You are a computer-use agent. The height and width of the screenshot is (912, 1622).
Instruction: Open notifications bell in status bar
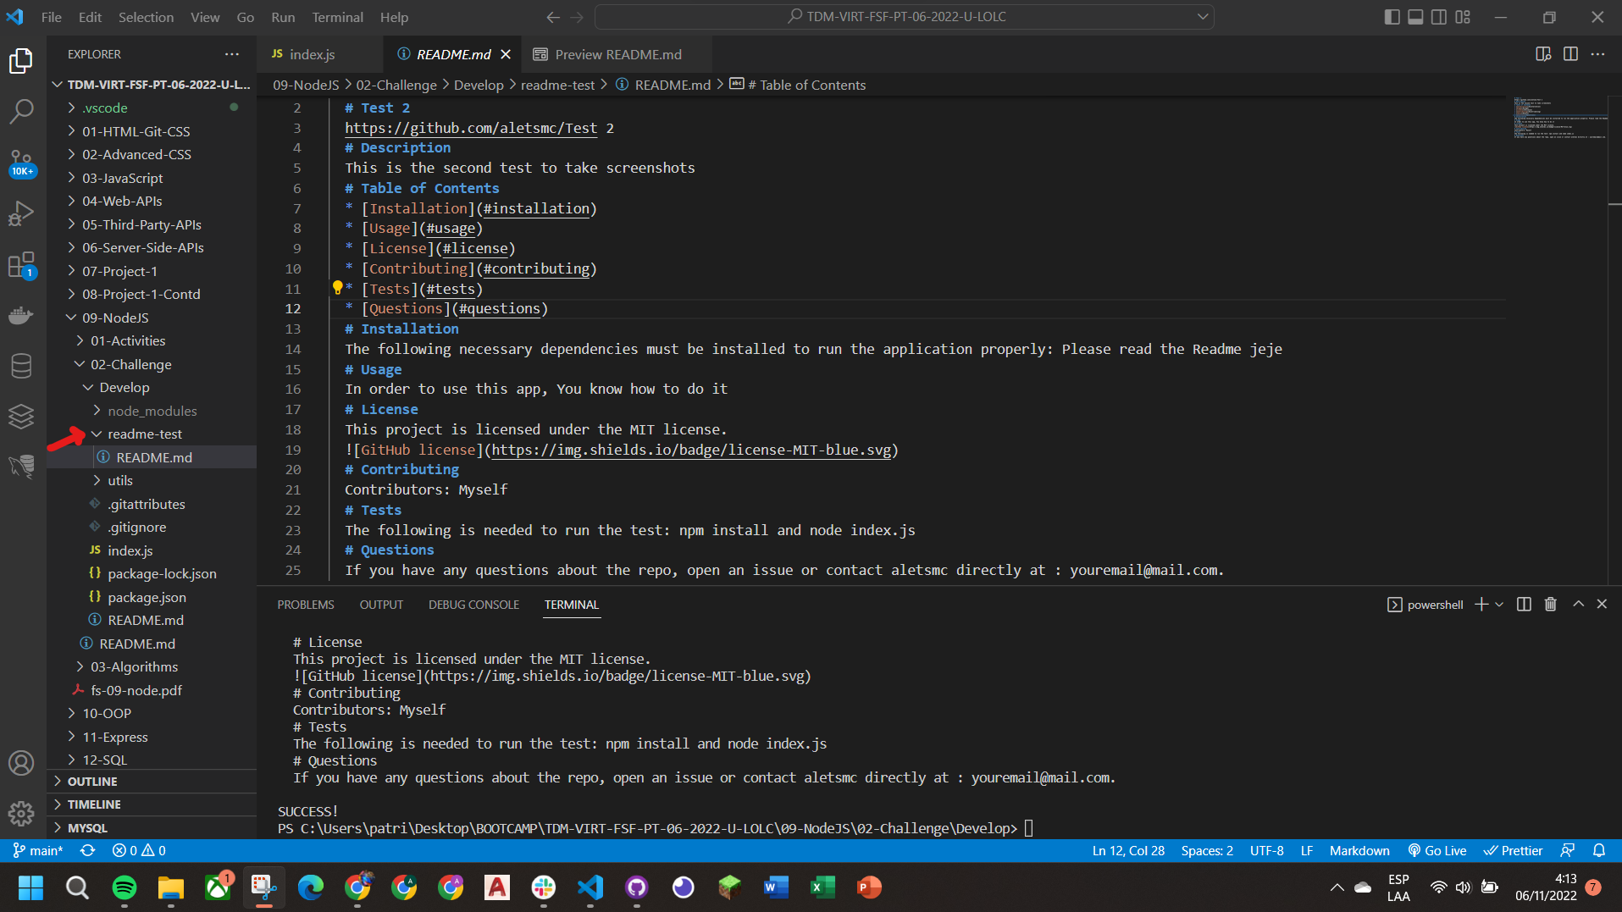point(1599,850)
